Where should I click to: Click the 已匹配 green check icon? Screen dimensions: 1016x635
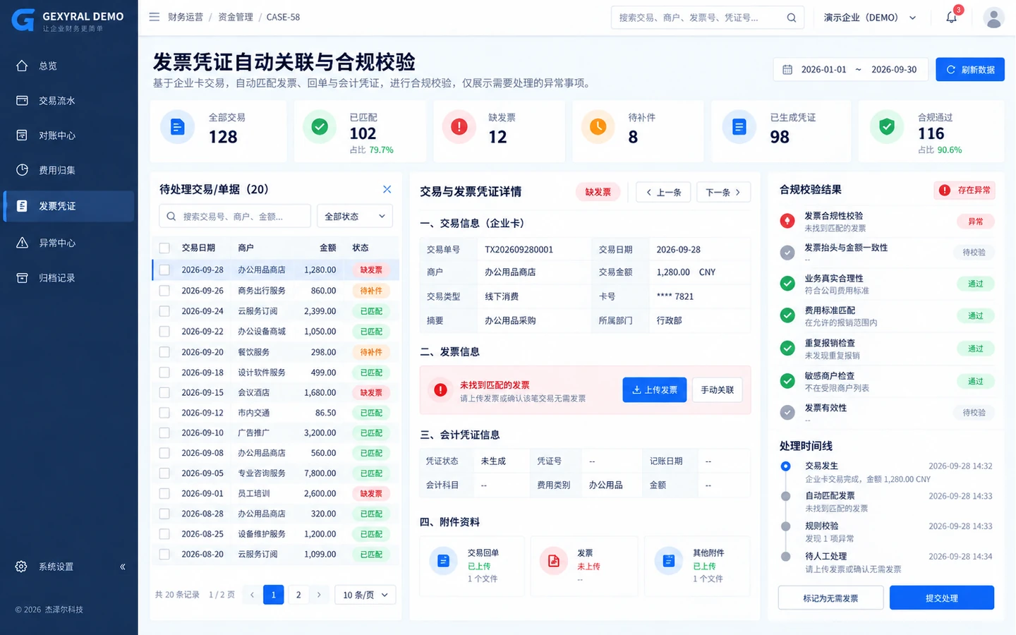(x=320, y=127)
